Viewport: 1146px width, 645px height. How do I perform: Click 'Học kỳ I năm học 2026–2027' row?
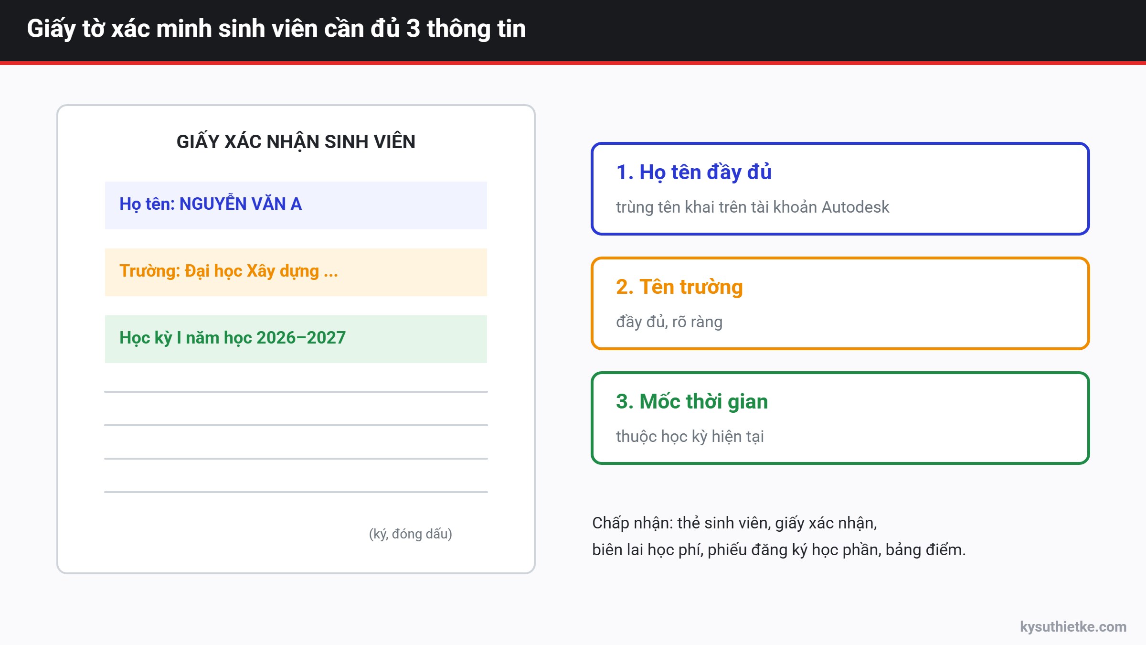tap(296, 339)
